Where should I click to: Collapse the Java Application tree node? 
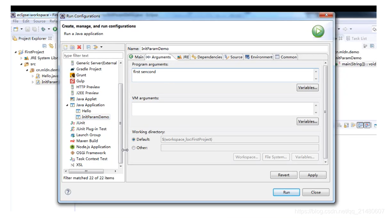(x=67, y=105)
